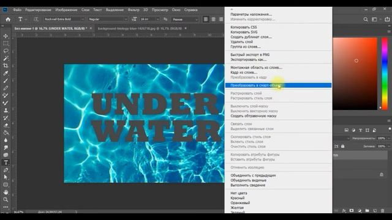Select the Crop tool

pos(6,65)
